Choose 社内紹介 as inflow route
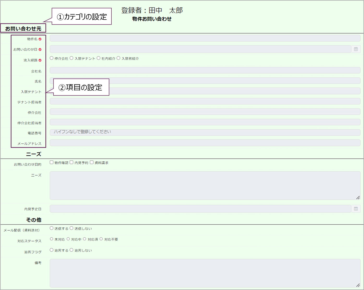 click(x=98, y=58)
